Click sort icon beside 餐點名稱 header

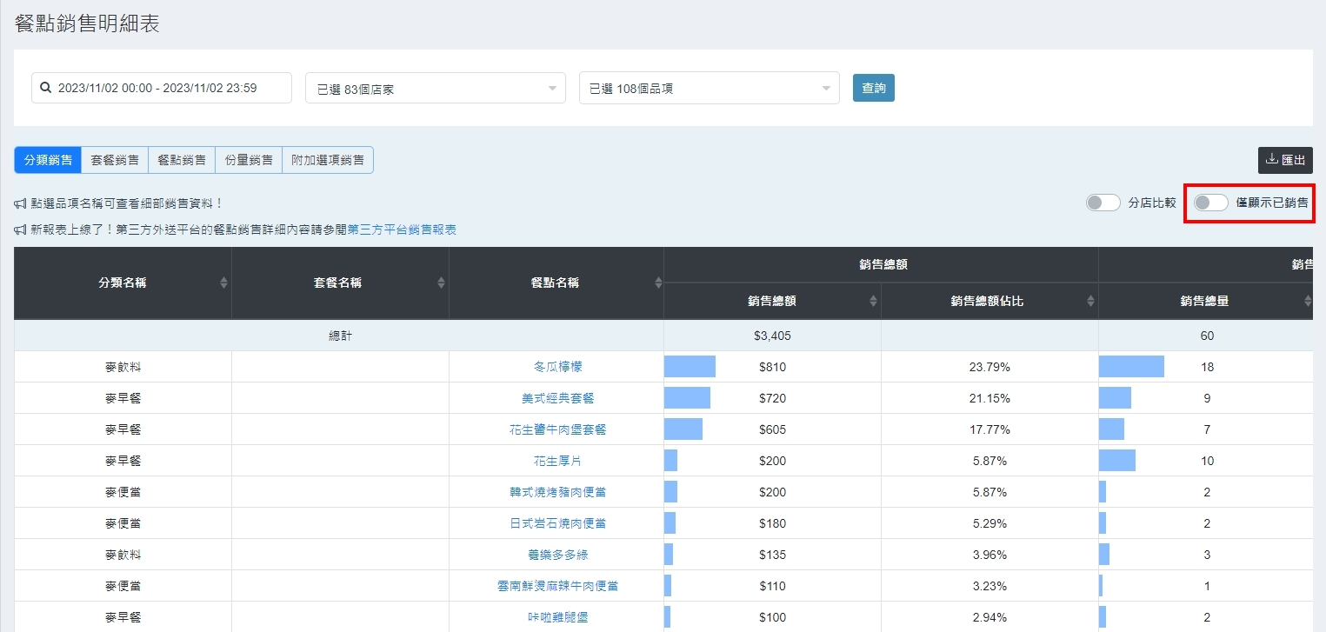point(658,283)
